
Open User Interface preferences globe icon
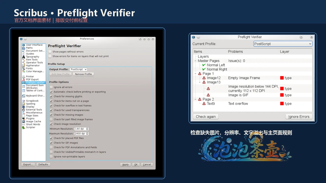24,45
